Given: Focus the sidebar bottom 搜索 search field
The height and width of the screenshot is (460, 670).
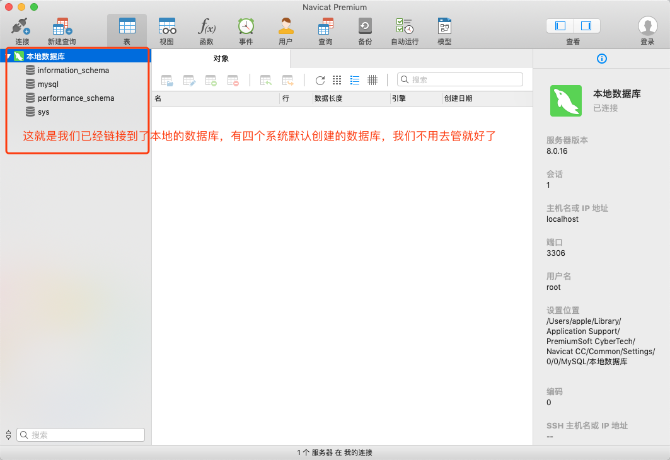Looking at the screenshot, I should [81, 435].
